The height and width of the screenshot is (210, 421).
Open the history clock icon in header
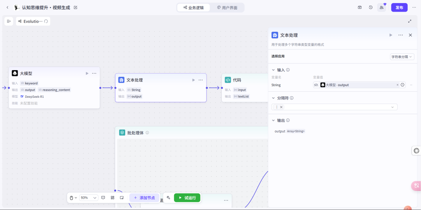pos(371,7)
